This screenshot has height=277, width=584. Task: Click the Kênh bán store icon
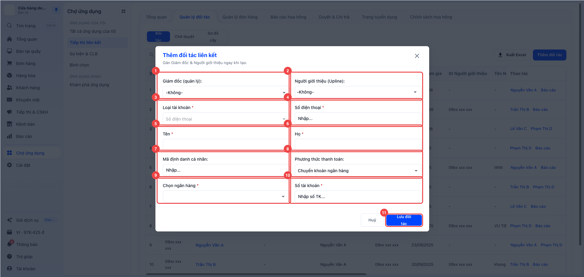point(9,124)
